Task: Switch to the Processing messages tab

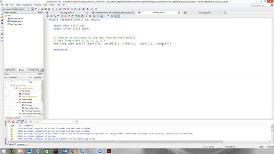Action: pyautogui.click(x=22, y=144)
